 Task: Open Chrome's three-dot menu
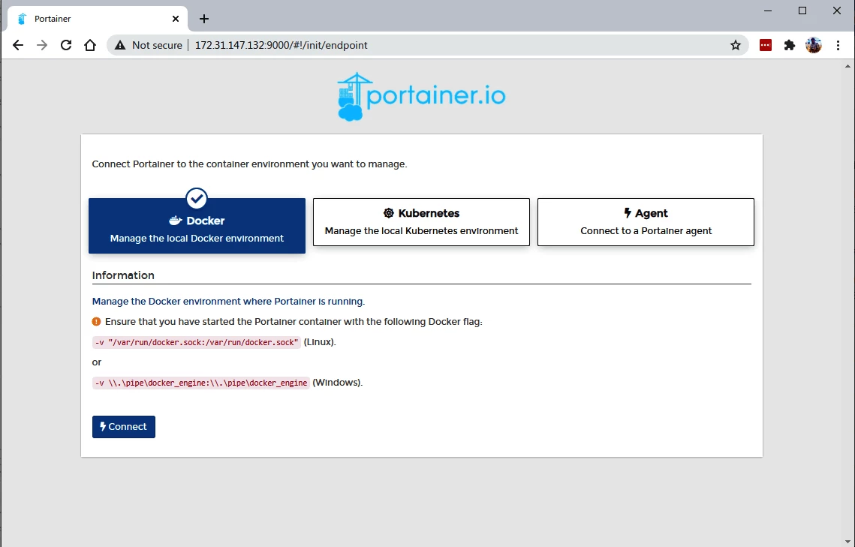838,45
